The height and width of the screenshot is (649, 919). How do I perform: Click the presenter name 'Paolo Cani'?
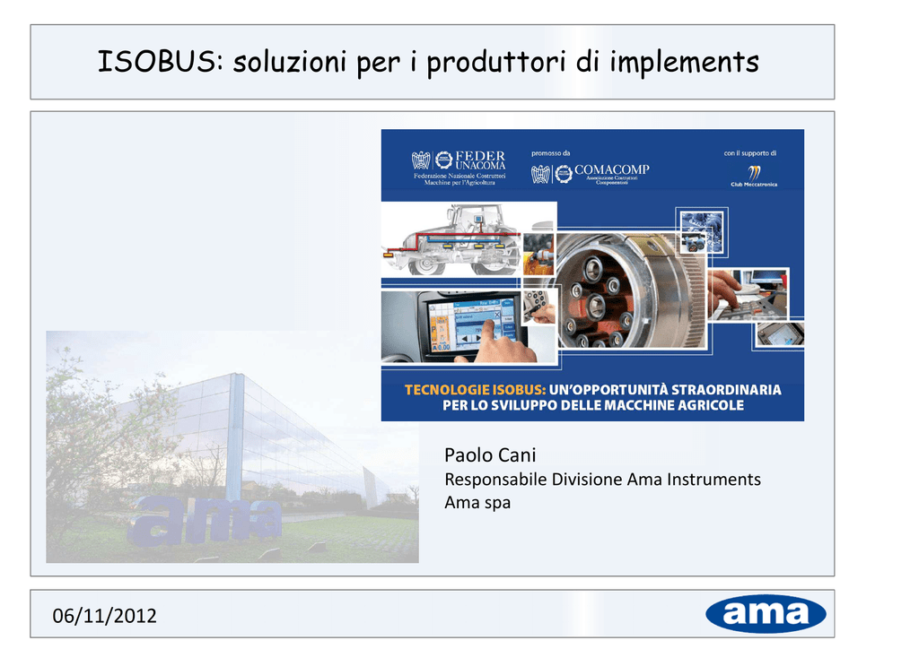coord(490,454)
